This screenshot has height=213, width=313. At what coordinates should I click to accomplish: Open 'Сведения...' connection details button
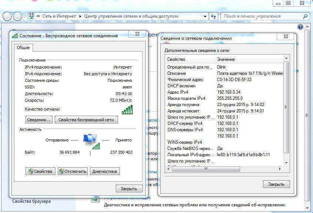click(x=39, y=120)
